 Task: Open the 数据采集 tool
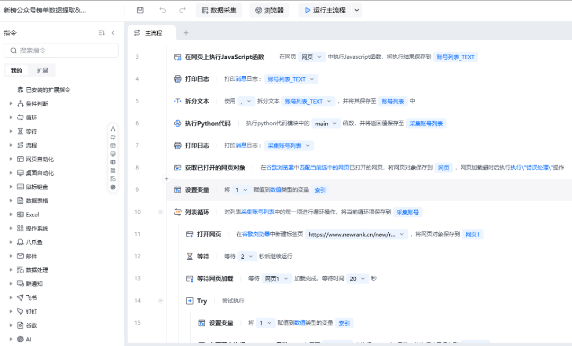(219, 10)
